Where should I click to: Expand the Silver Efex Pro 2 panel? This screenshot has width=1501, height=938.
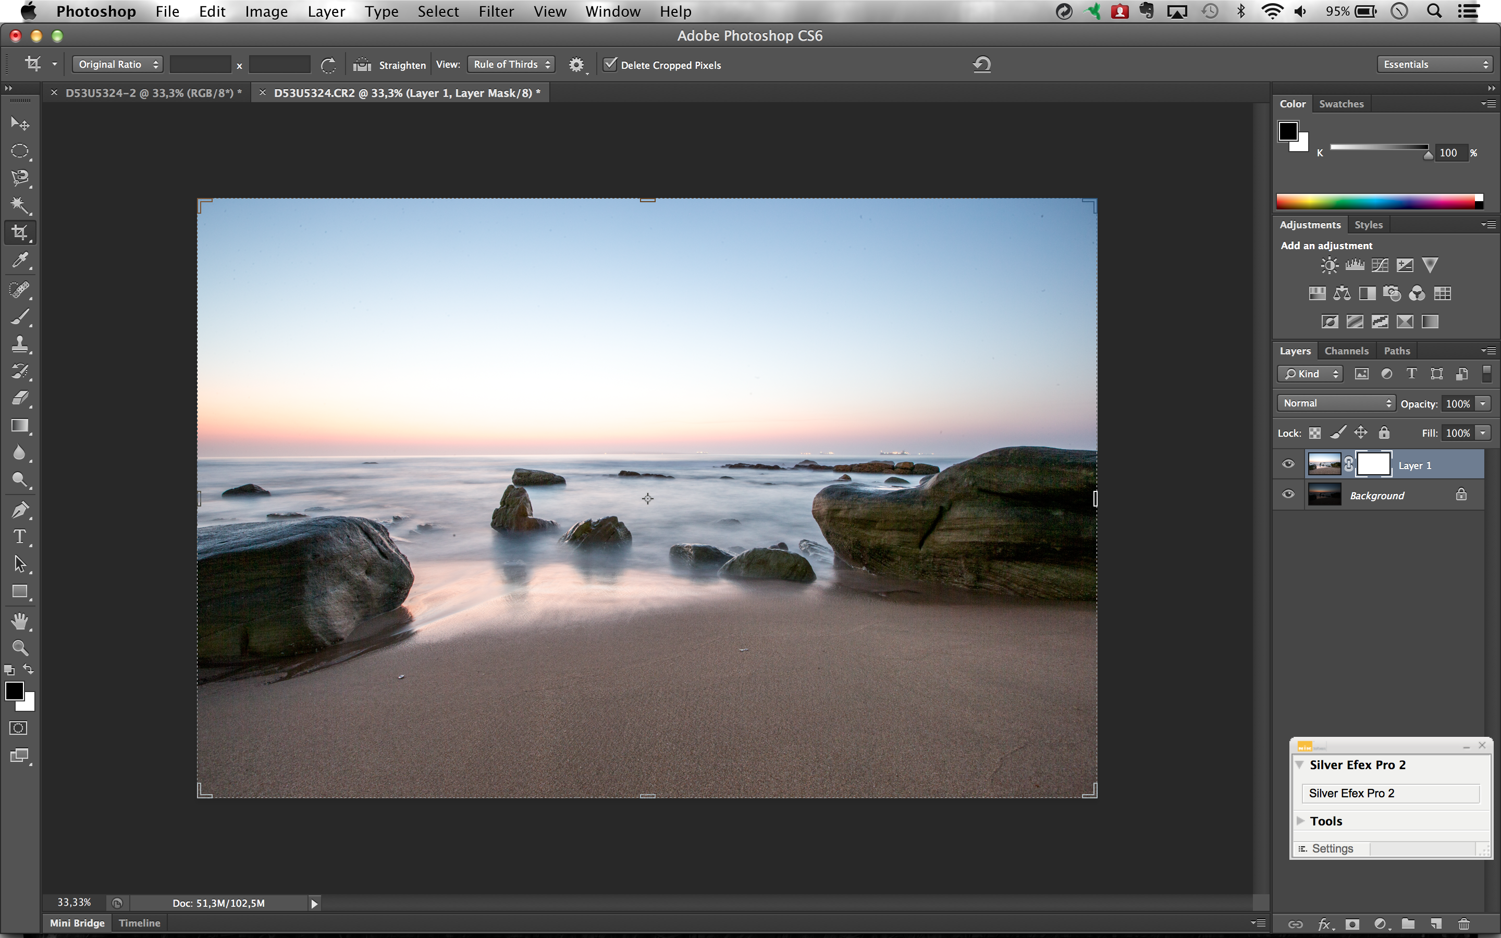click(1301, 764)
